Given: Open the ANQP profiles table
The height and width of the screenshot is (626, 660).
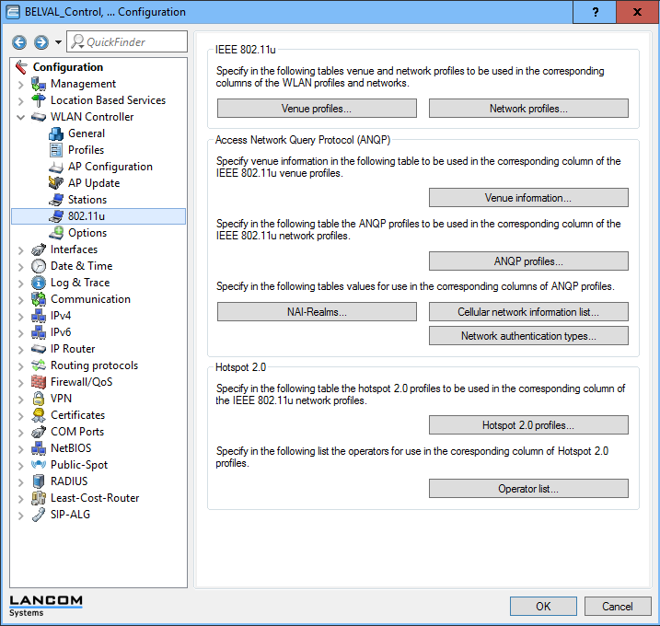Looking at the screenshot, I should tap(528, 261).
